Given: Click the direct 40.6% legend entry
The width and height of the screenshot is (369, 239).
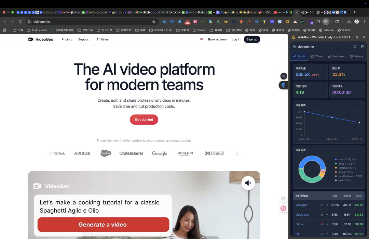Looking at the screenshot, I should pos(345,164).
